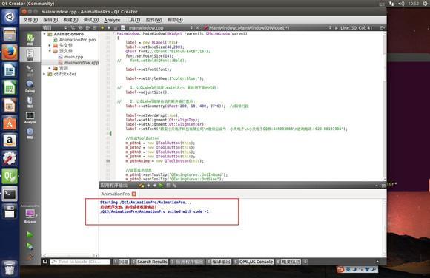Expand the 资源 resources folder
This screenshot has width=430, height=278.
coord(50,68)
